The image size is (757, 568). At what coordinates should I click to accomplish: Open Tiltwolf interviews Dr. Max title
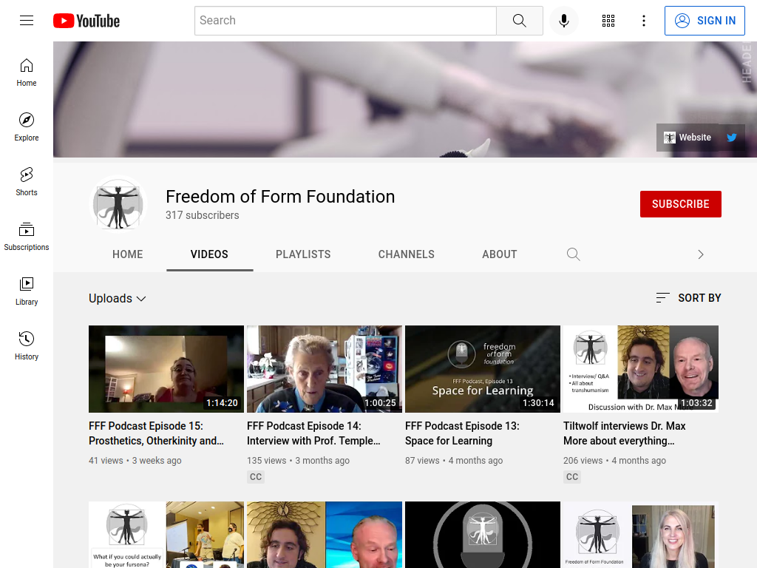point(624,433)
